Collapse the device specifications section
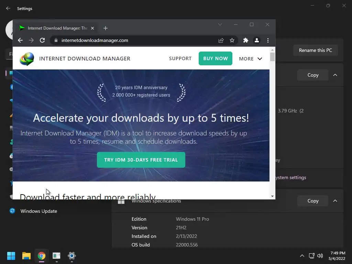 [x=335, y=75]
